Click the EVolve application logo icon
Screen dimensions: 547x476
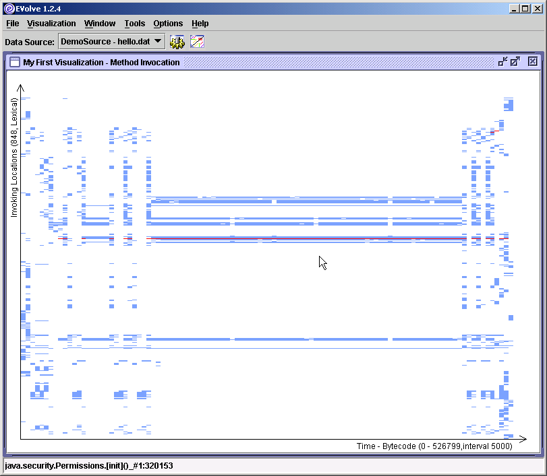pos(9,9)
